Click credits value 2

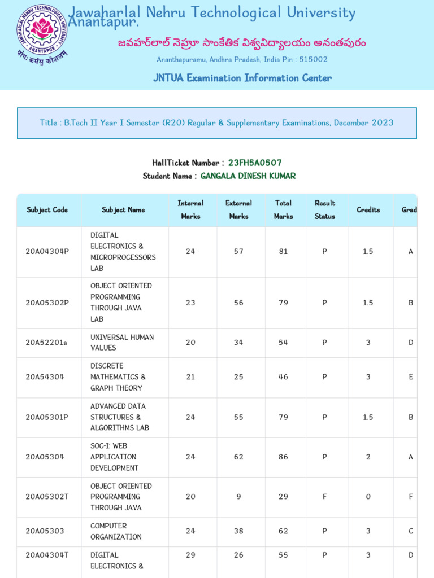(368, 457)
